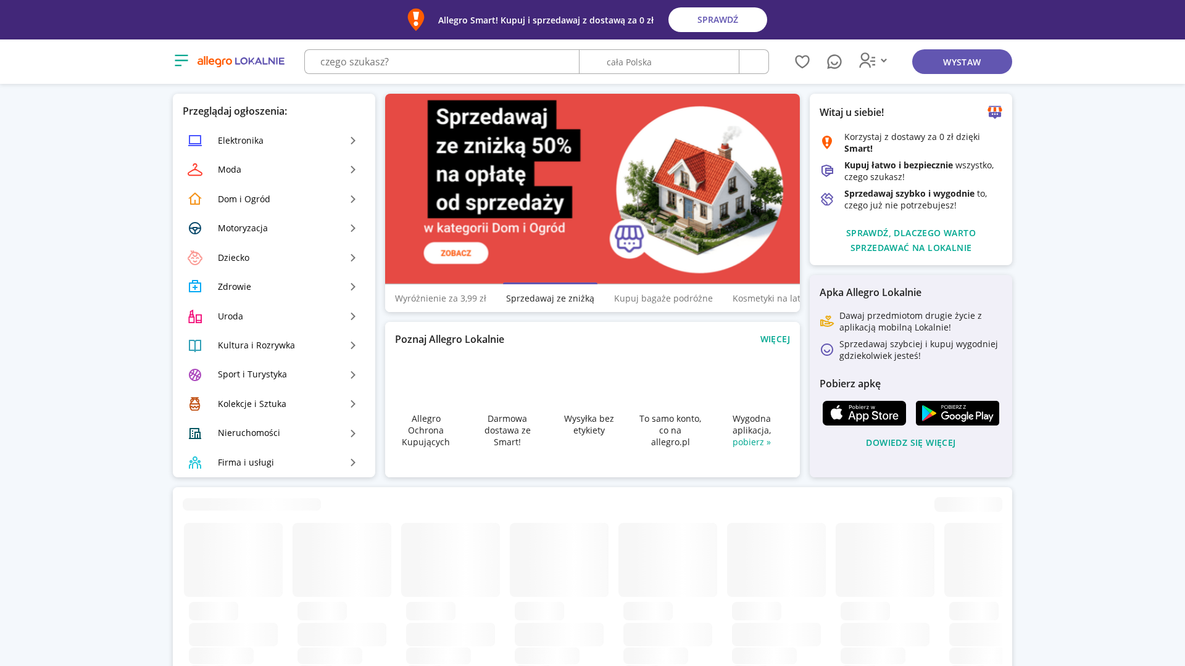Click the SPRAWDŹ button in top banner

pos(718,20)
